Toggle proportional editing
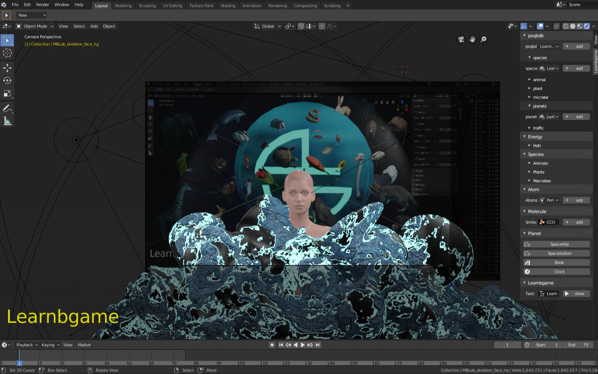 [x=322, y=26]
